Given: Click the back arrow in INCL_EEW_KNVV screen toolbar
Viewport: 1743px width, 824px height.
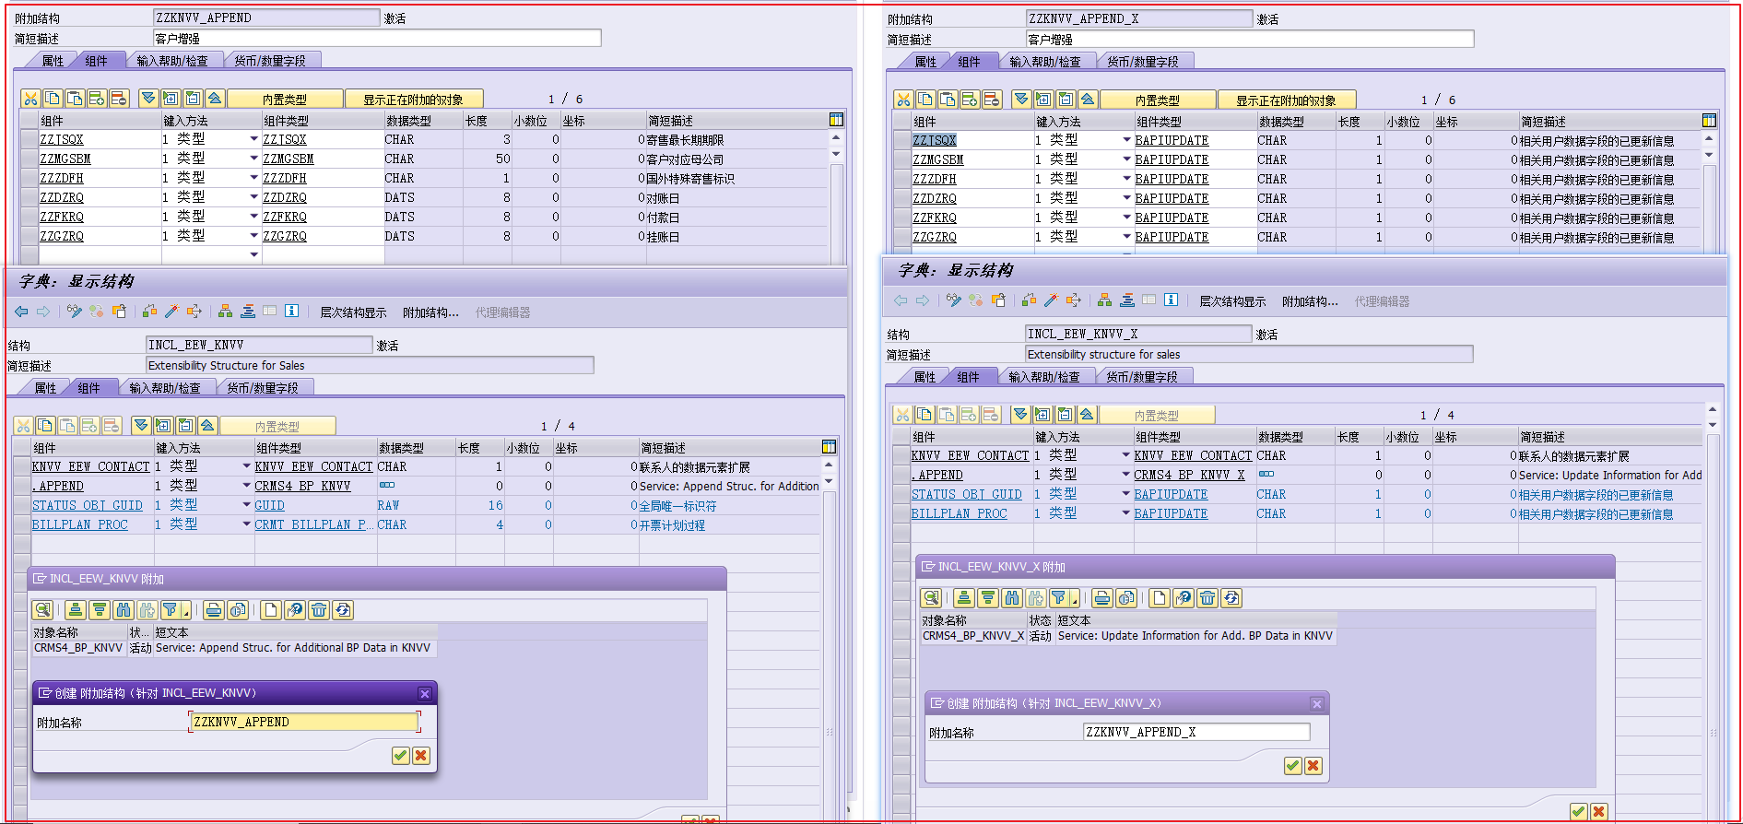Looking at the screenshot, I should coord(21,312).
